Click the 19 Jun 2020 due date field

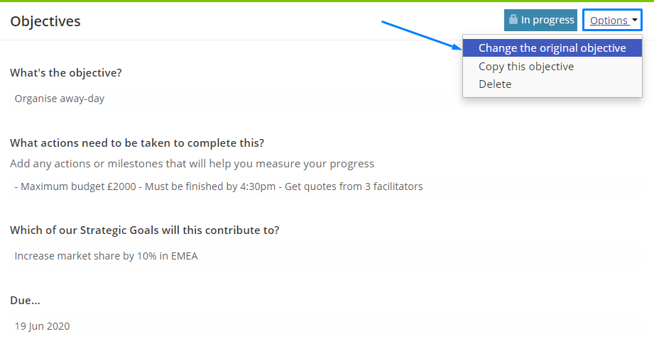326,326
